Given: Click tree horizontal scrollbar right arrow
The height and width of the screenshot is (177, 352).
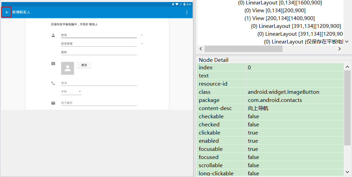Looking at the screenshot, I should tap(339, 49).
